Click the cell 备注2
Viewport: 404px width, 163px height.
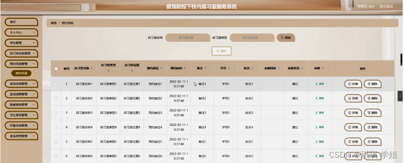pyautogui.click(x=202, y=98)
